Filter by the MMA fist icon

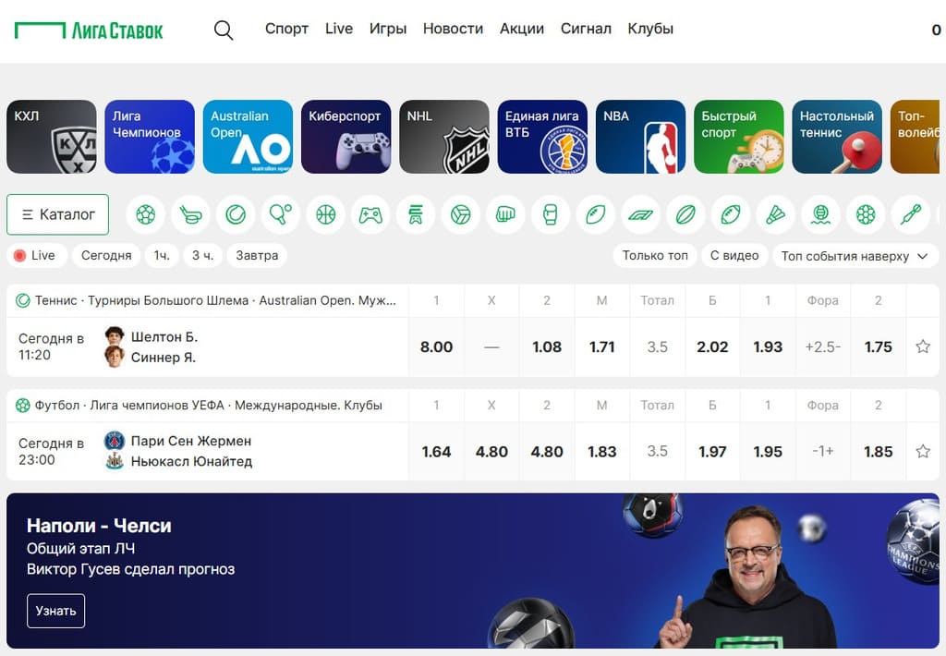click(x=505, y=214)
